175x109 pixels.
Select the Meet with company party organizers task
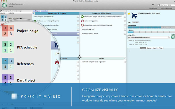94,62
